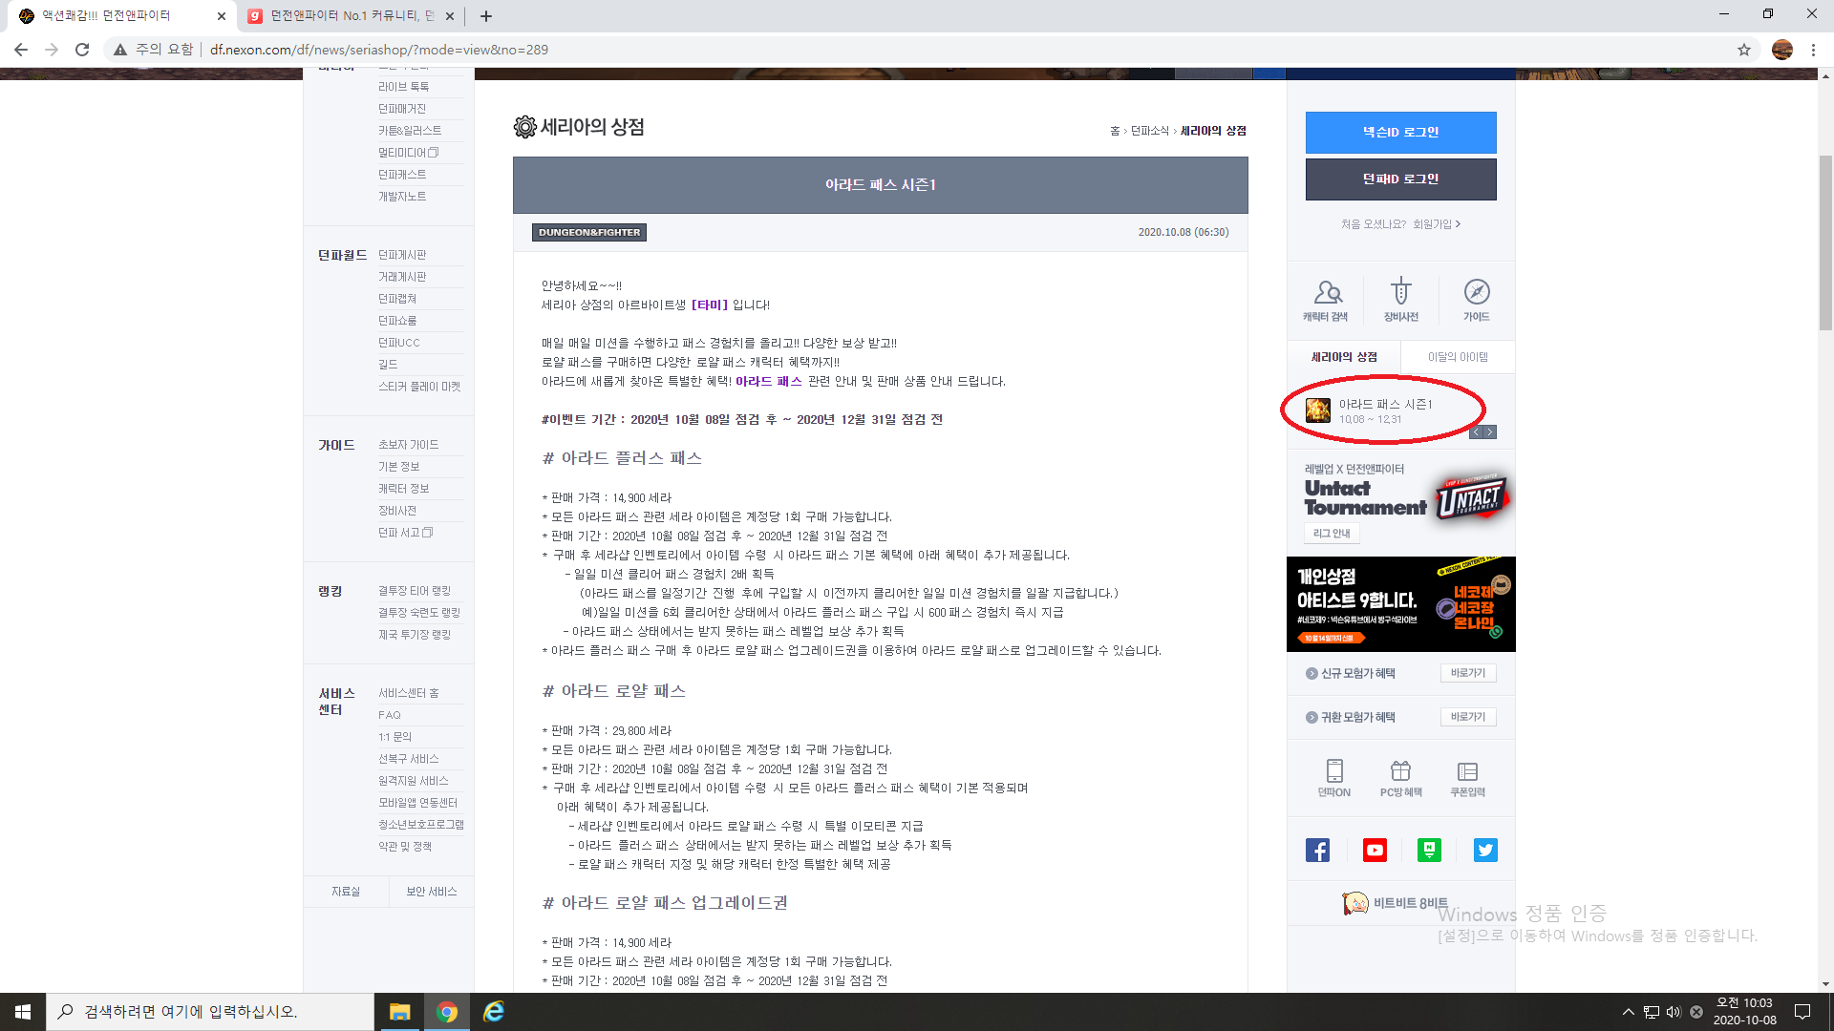Open the YouTube channel icon
Image resolution: width=1834 pixels, height=1031 pixels.
(1375, 850)
